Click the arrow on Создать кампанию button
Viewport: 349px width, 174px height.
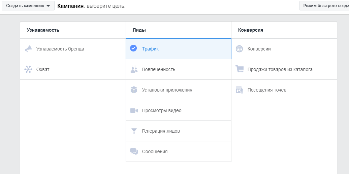click(x=48, y=6)
